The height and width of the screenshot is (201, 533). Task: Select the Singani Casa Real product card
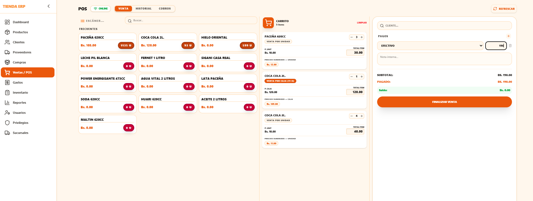[228, 63]
